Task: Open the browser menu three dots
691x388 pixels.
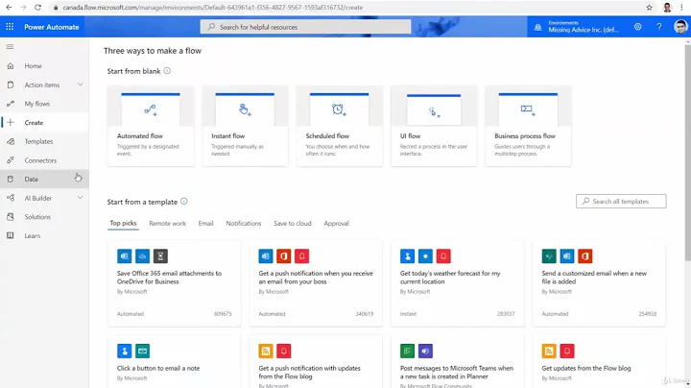Action: [x=681, y=8]
